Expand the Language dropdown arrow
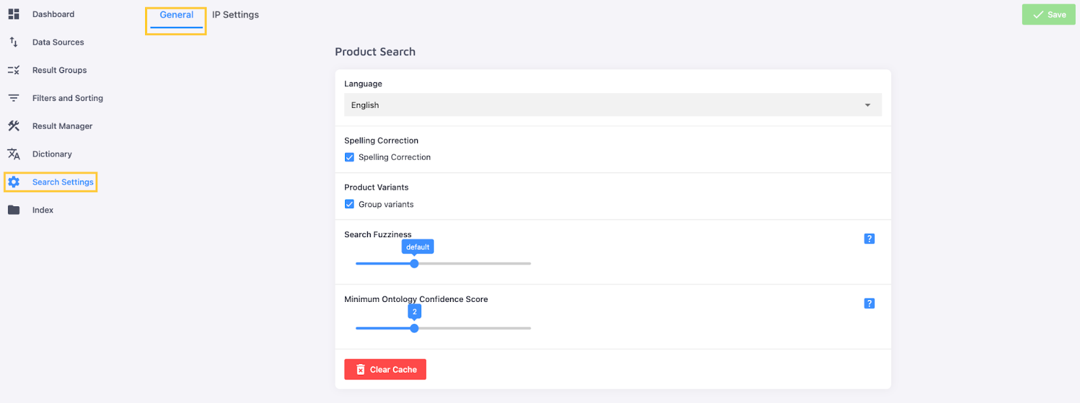Image resolution: width=1080 pixels, height=403 pixels. click(x=867, y=105)
